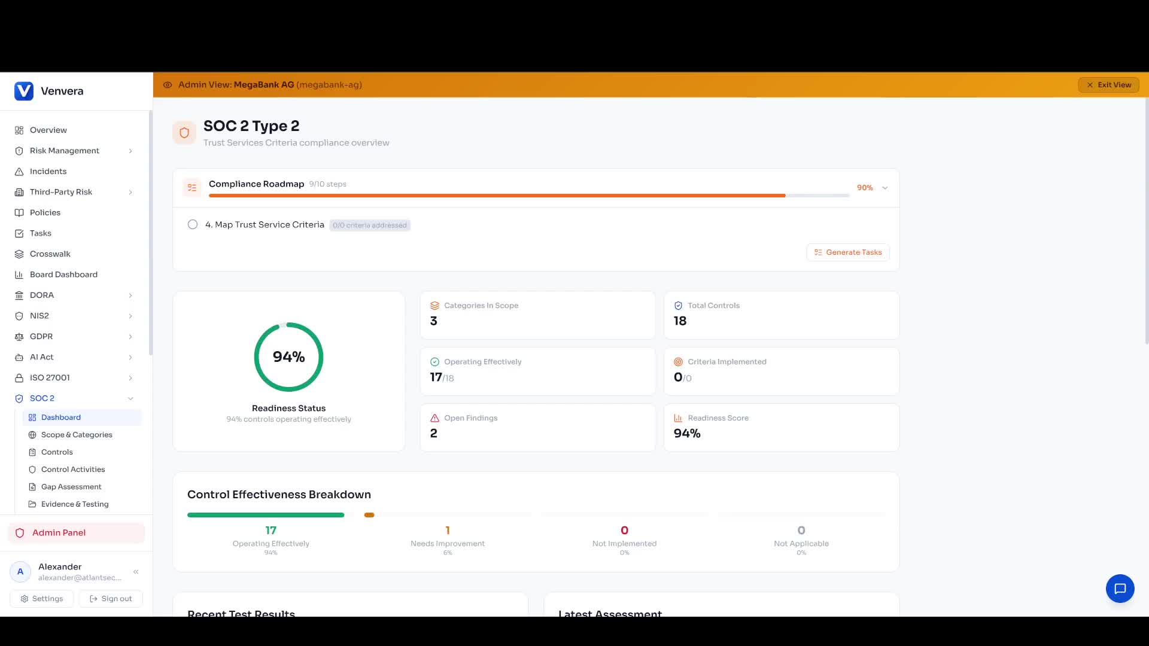1149x646 pixels.
Task: Expand the Risk Management submenu
Action: (130, 151)
